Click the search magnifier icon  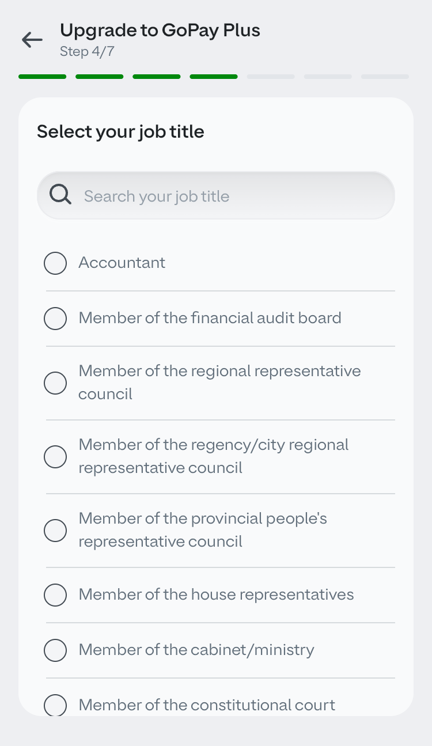pos(60,195)
